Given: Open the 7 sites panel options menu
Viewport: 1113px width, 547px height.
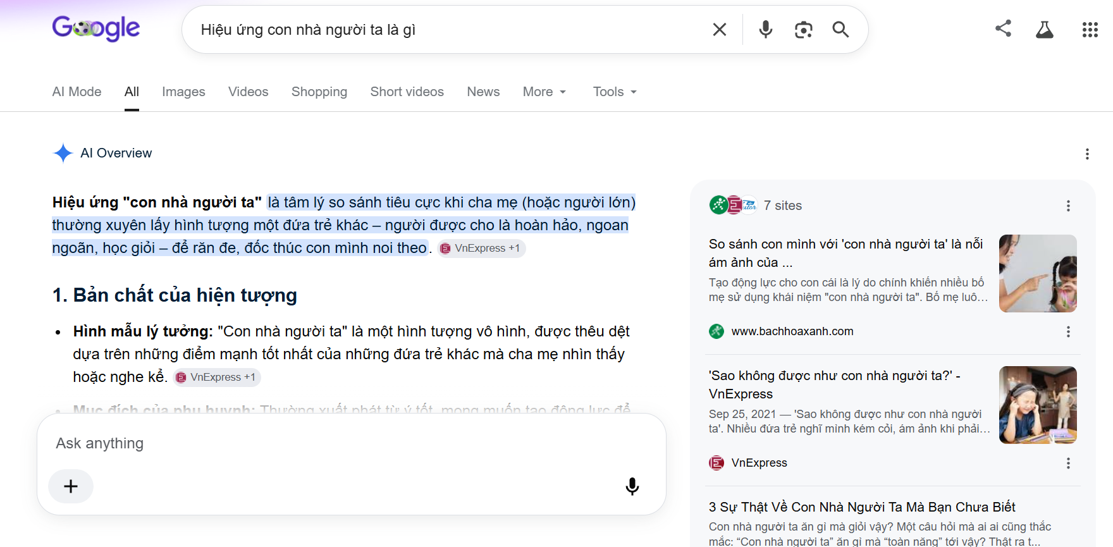Looking at the screenshot, I should tap(1068, 206).
